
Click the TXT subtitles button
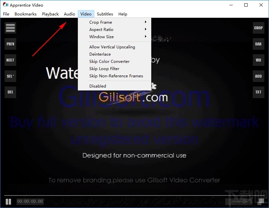258,92
